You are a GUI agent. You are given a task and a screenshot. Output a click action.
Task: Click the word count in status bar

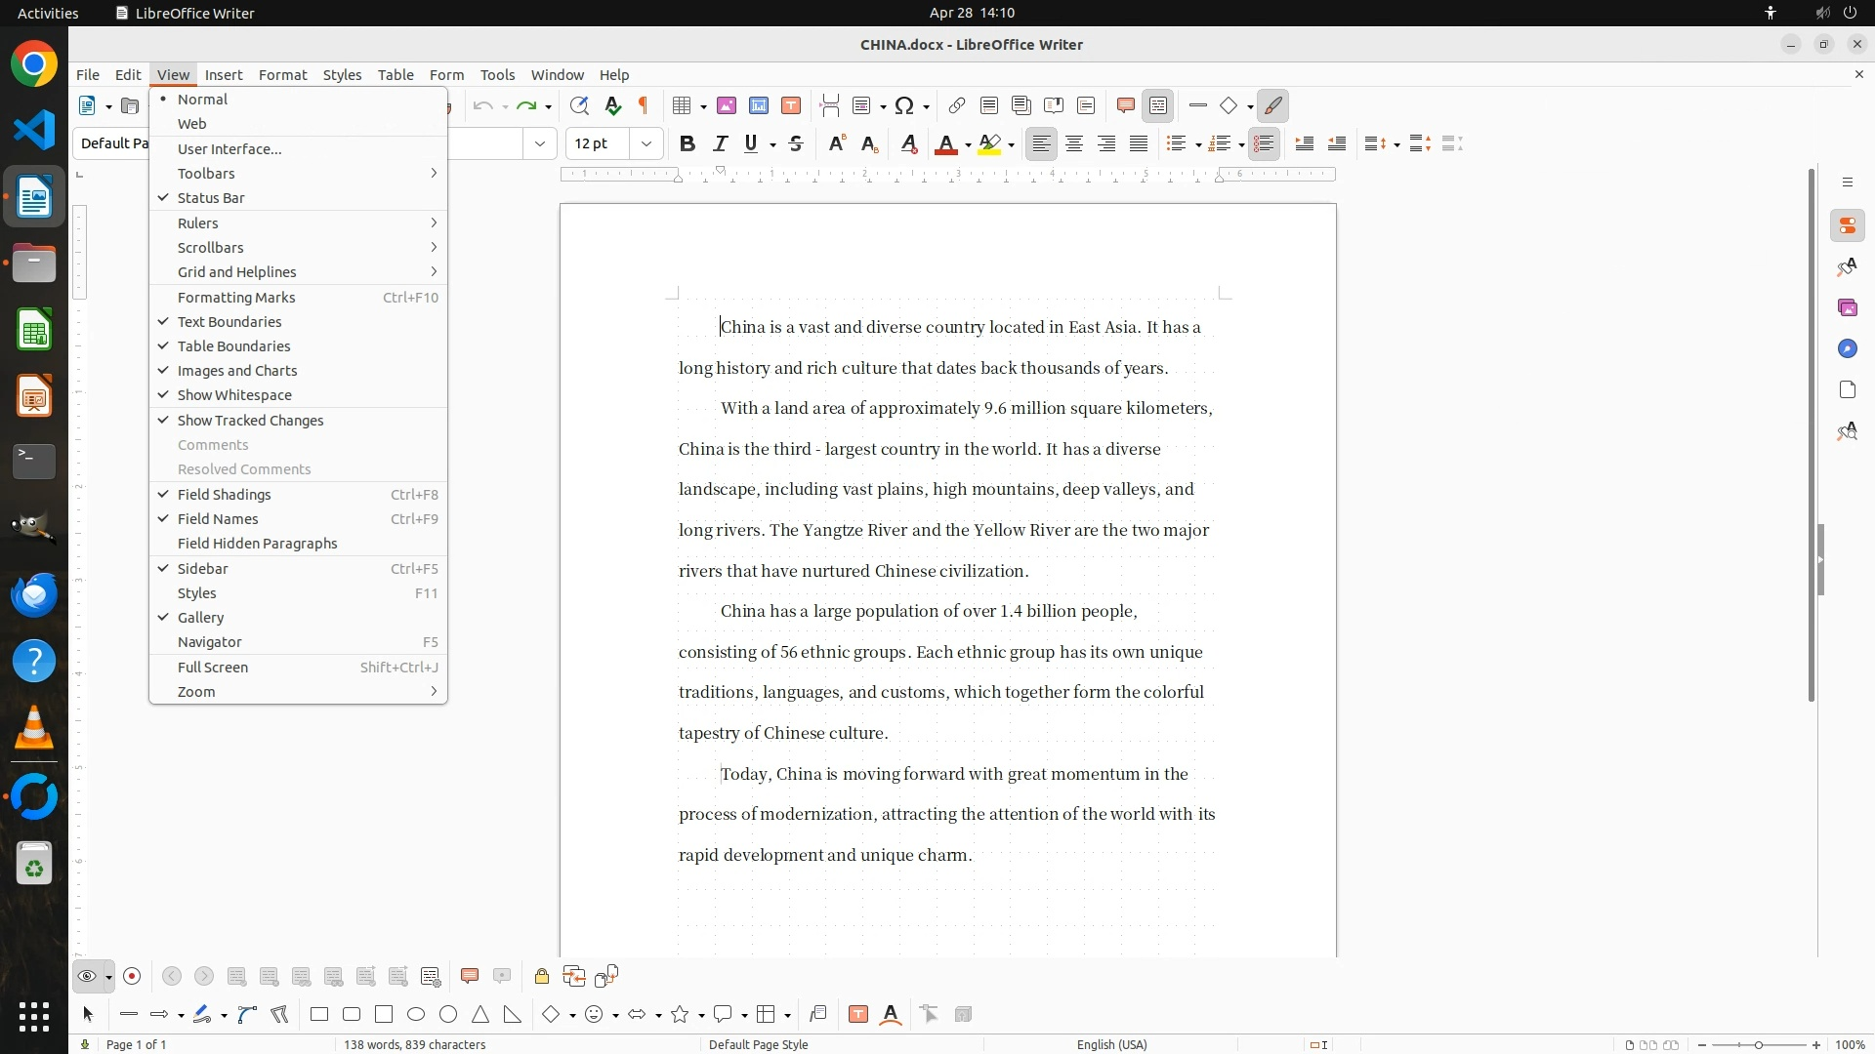click(x=414, y=1044)
